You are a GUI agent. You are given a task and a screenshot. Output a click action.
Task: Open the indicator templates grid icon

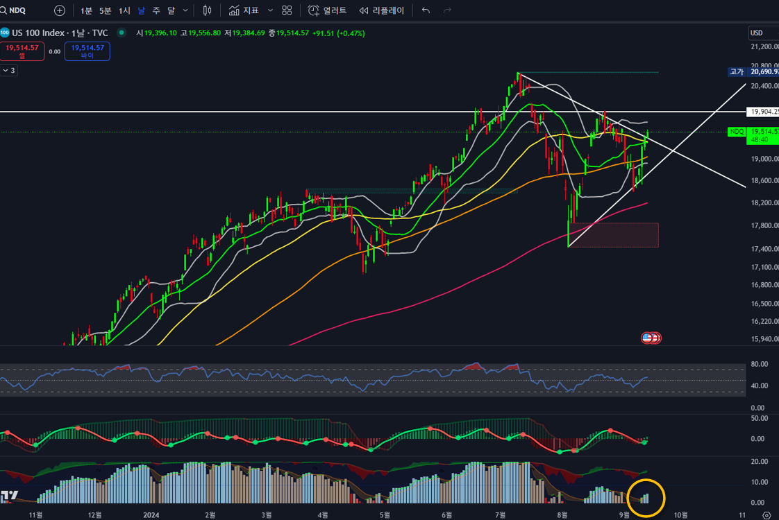point(287,10)
